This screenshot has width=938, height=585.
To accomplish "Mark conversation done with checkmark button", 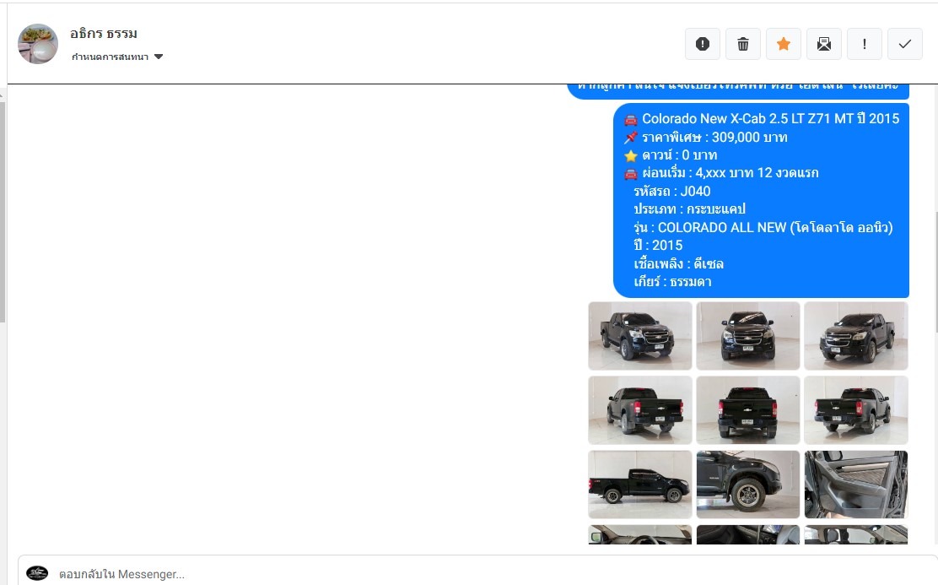I will [905, 44].
